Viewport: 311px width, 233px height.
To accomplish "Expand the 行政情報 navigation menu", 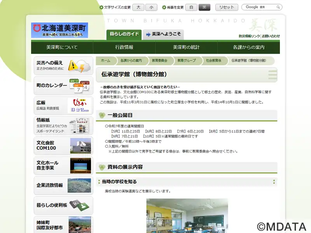I will click(124, 47).
